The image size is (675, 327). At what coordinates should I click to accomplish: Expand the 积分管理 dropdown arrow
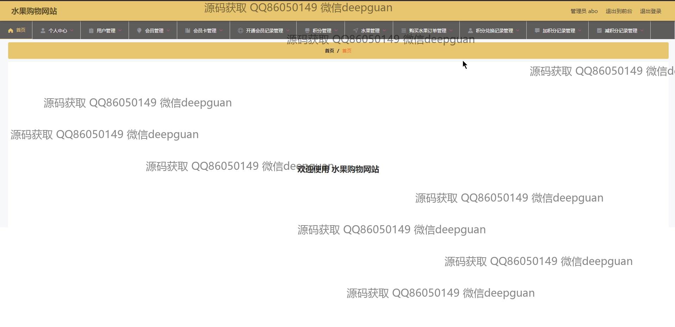(336, 31)
